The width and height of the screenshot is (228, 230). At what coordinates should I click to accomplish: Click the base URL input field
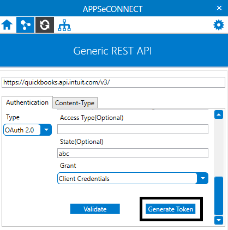[x=113, y=82]
